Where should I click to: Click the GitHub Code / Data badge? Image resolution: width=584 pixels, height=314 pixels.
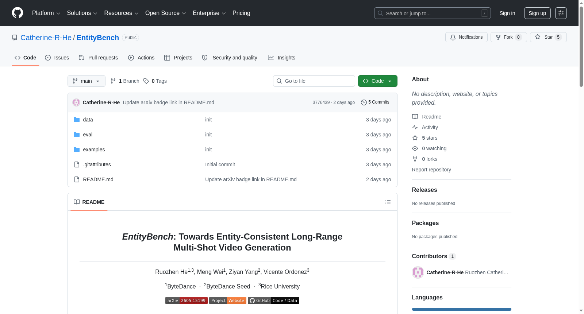click(x=274, y=301)
